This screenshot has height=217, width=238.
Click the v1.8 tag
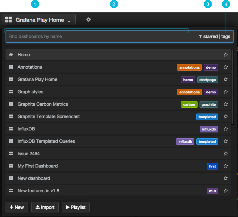[212, 191]
